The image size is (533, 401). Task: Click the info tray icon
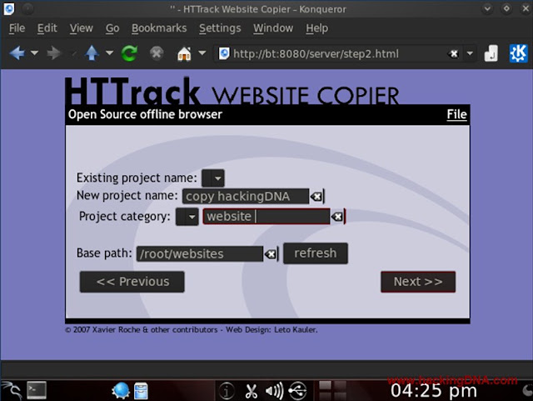click(x=227, y=391)
